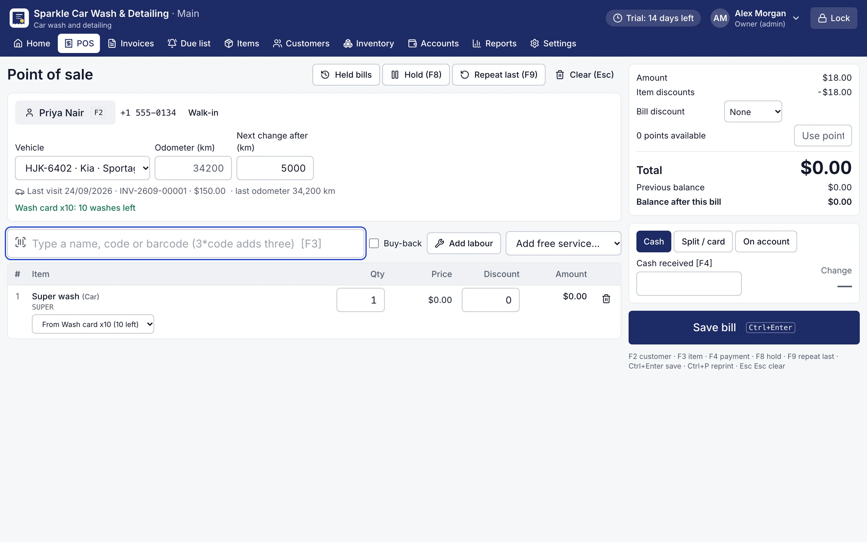Open the Home page
The image size is (867, 542).
[32, 43]
